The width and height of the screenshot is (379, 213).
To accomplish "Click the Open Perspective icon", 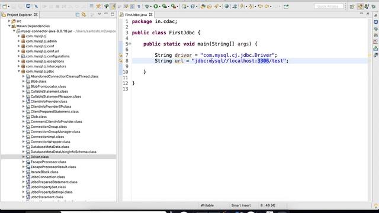I will coord(352,7).
